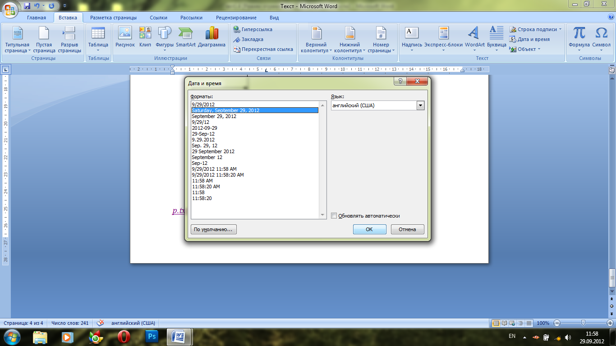Click the zoom in plus button

tap(609, 323)
